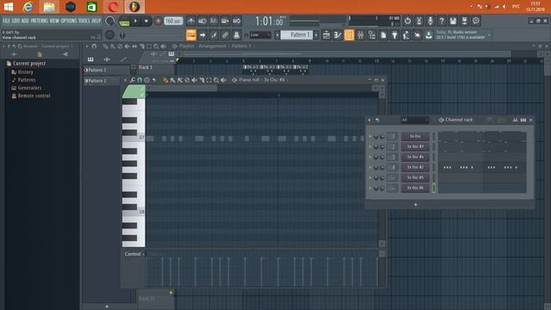Click the step edit brush icon
551x310 pixels.
coord(214,34)
